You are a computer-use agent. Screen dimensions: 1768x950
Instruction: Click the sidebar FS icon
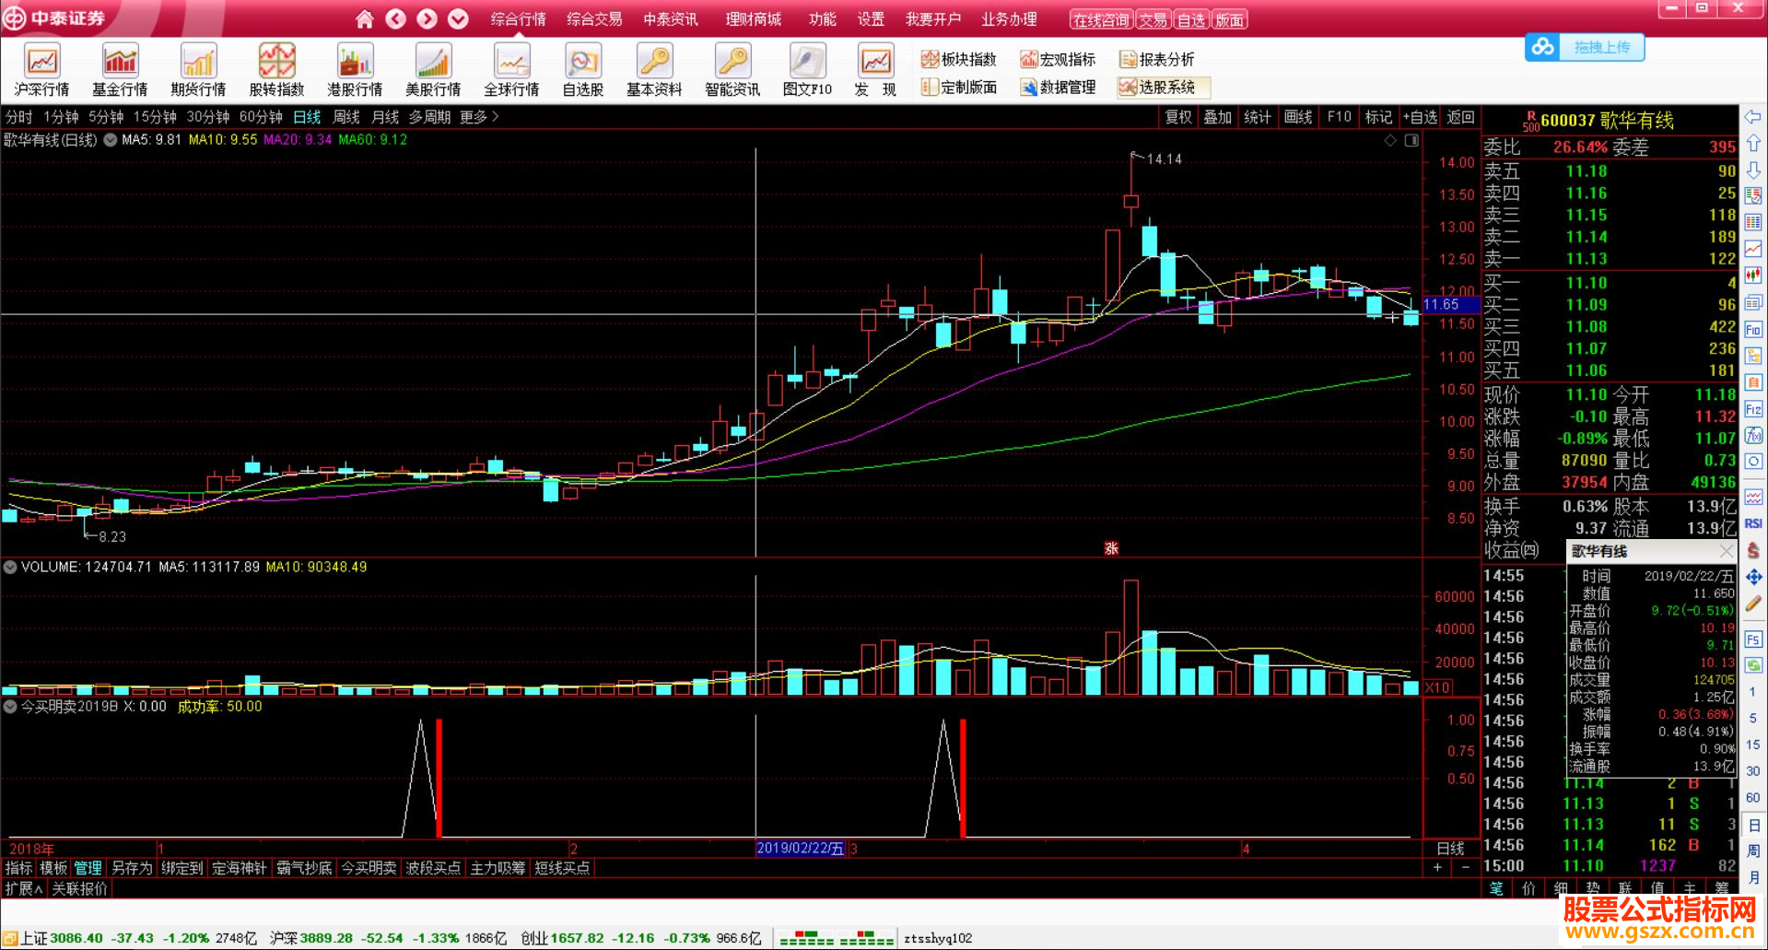click(1753, 639)
